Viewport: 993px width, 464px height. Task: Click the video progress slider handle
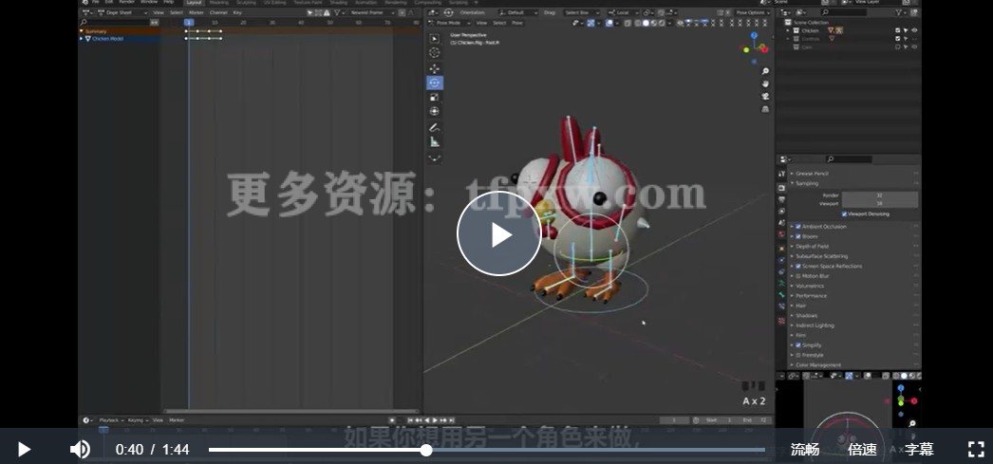point(426,450)
